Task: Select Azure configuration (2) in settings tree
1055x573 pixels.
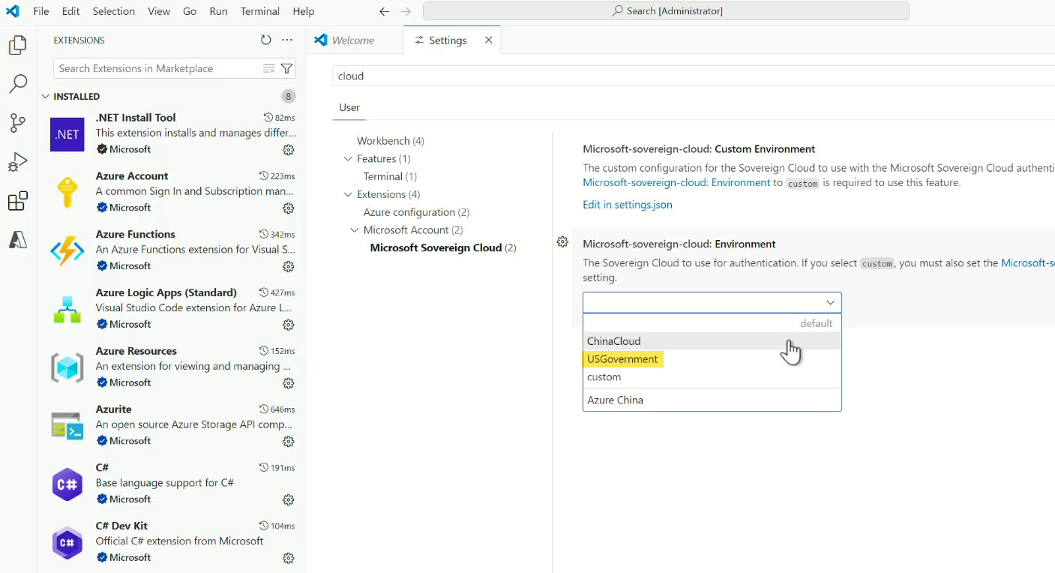Action: pyautogui.click(x=416, y=212)
